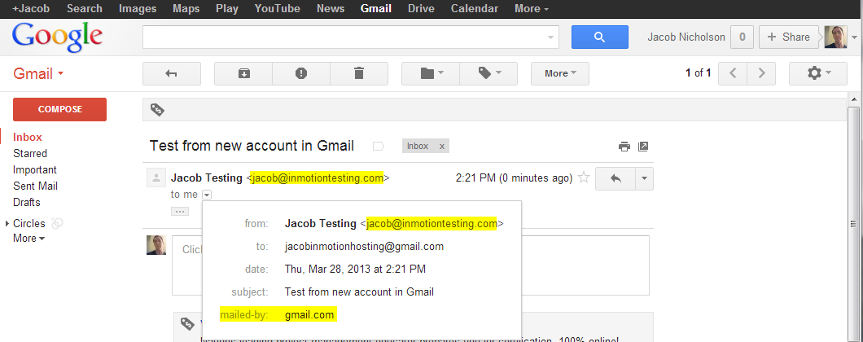Reply using the reply arrow button
863x342 pixels.
615,178
